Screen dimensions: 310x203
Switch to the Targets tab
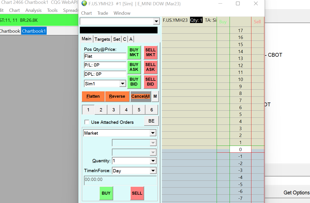(102, 39)
